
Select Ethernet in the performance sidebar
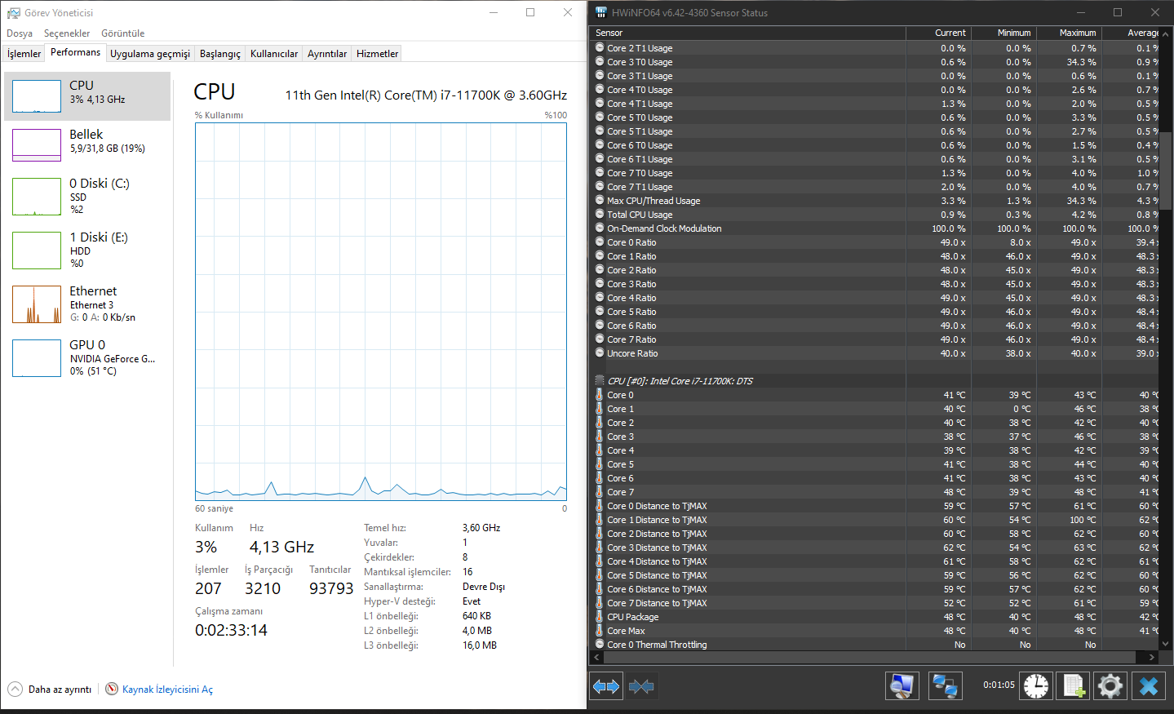[87, 304]
